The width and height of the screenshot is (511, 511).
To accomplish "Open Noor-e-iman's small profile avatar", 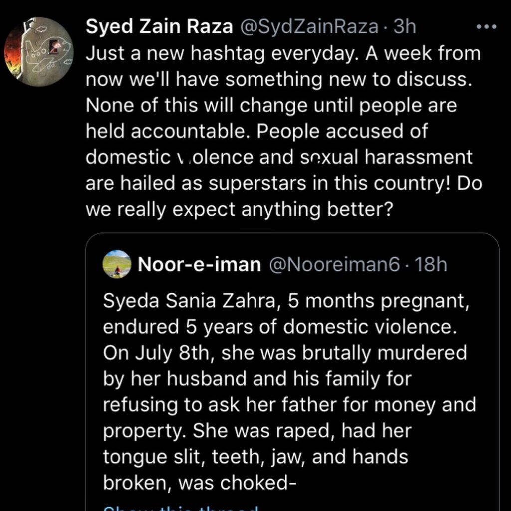I will point(117,264).
